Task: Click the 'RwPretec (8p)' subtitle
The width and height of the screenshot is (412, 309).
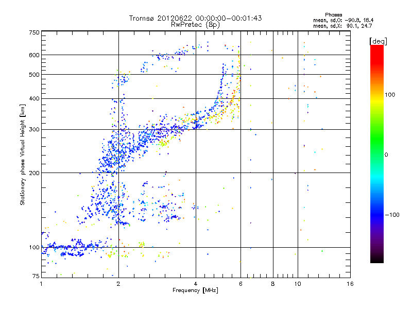Action: [195, 25]
